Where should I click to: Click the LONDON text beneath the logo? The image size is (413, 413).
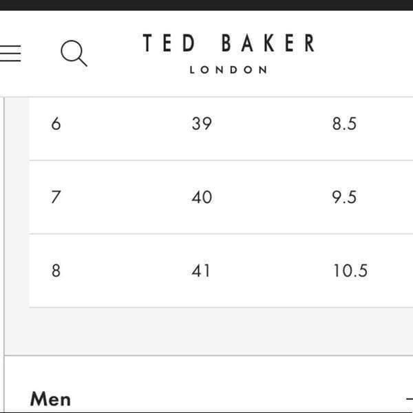pyautogui.click(x=229, y=70)
